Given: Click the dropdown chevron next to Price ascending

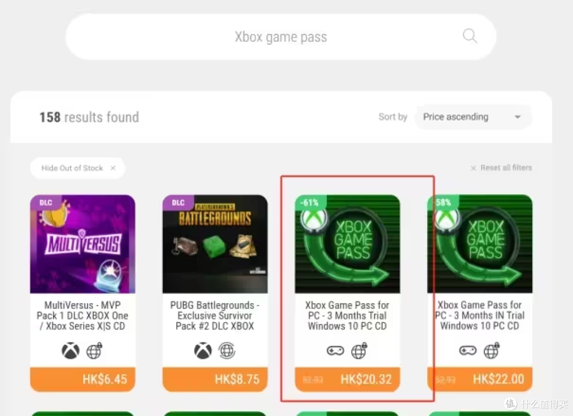Looking at the screenshot, I should point(517,117).
